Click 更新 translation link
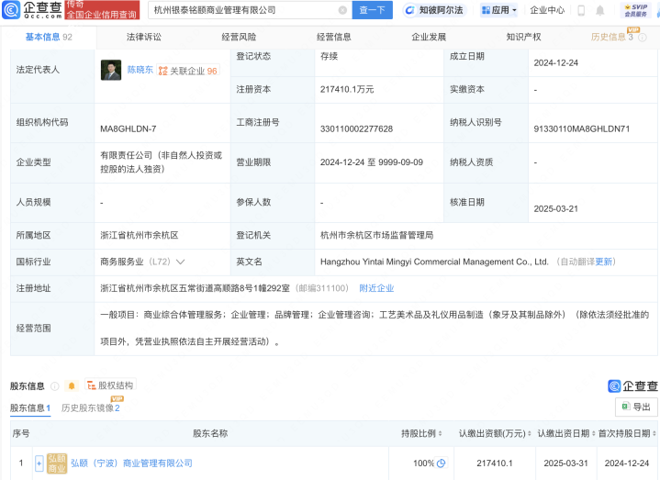Image resolution: width=660 pixels, height=480 pixels. pyautogui.click(x=604, y=262)
